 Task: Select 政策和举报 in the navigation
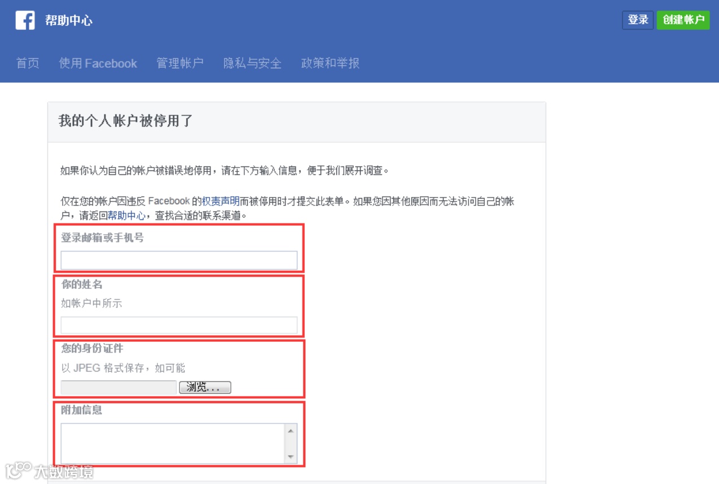pyautogui.click(x=330, y=64)
